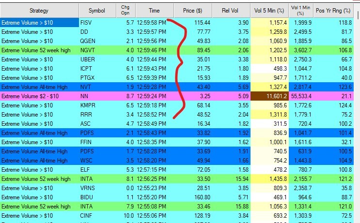Click the 3,602.7 Vol 1 Min value
The width and height of the screenshot is (360, 223).
pos(303,50)
